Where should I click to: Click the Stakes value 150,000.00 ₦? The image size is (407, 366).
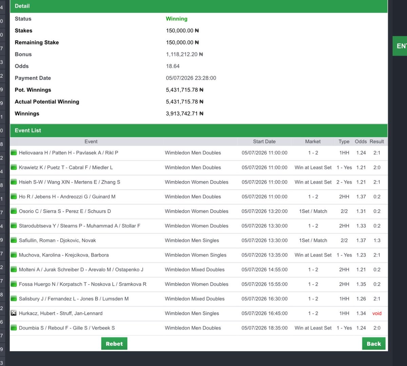[x=182, y=30]
